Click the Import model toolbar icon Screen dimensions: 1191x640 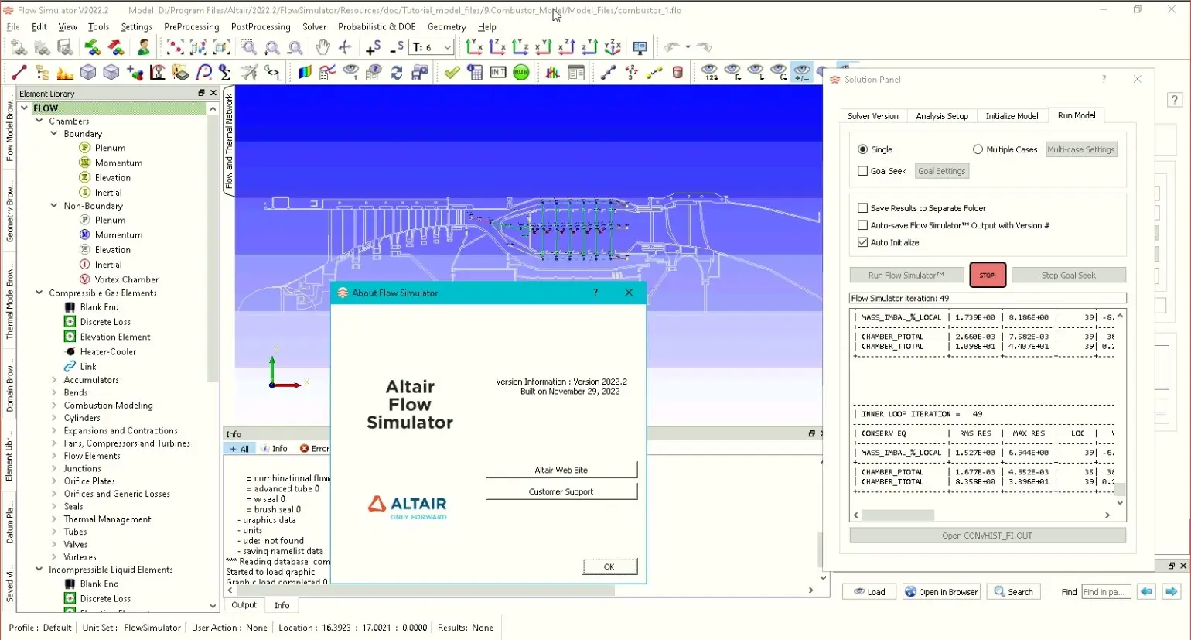pos(93,48)
